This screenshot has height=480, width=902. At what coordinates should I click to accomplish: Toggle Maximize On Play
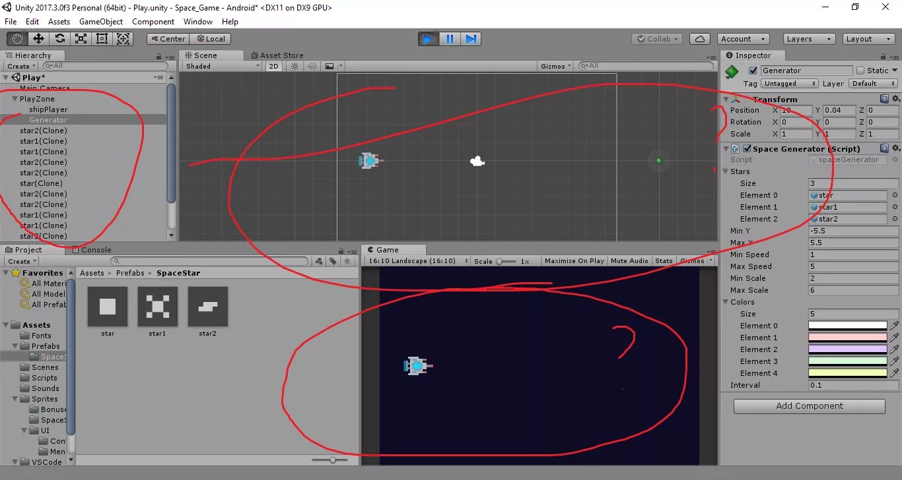click(x=574, y=261)
